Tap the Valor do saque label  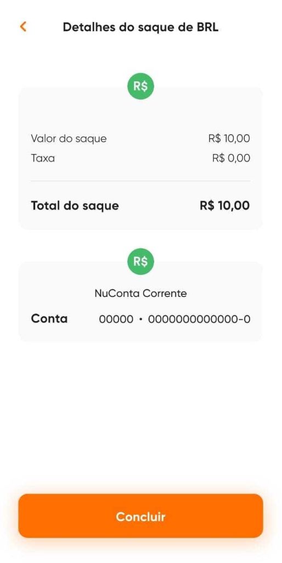click(69, 139)
